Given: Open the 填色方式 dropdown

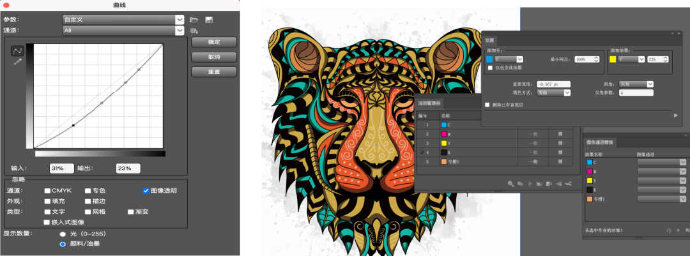Looking at the screenshot, I should click(x=553, y=93).
